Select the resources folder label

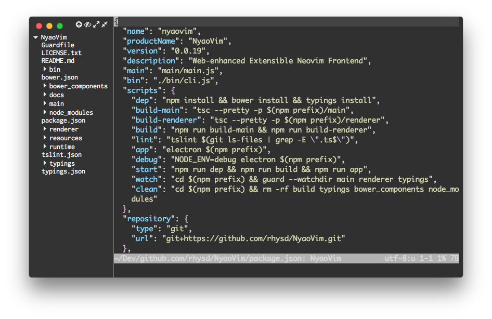coord(66,138)
